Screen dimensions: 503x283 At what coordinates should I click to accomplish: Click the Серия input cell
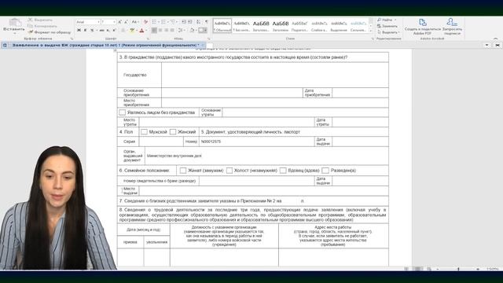pyautogui.click(x=161, y=141)
